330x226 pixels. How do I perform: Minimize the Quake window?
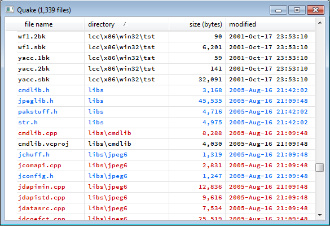[x=278, y=10]
